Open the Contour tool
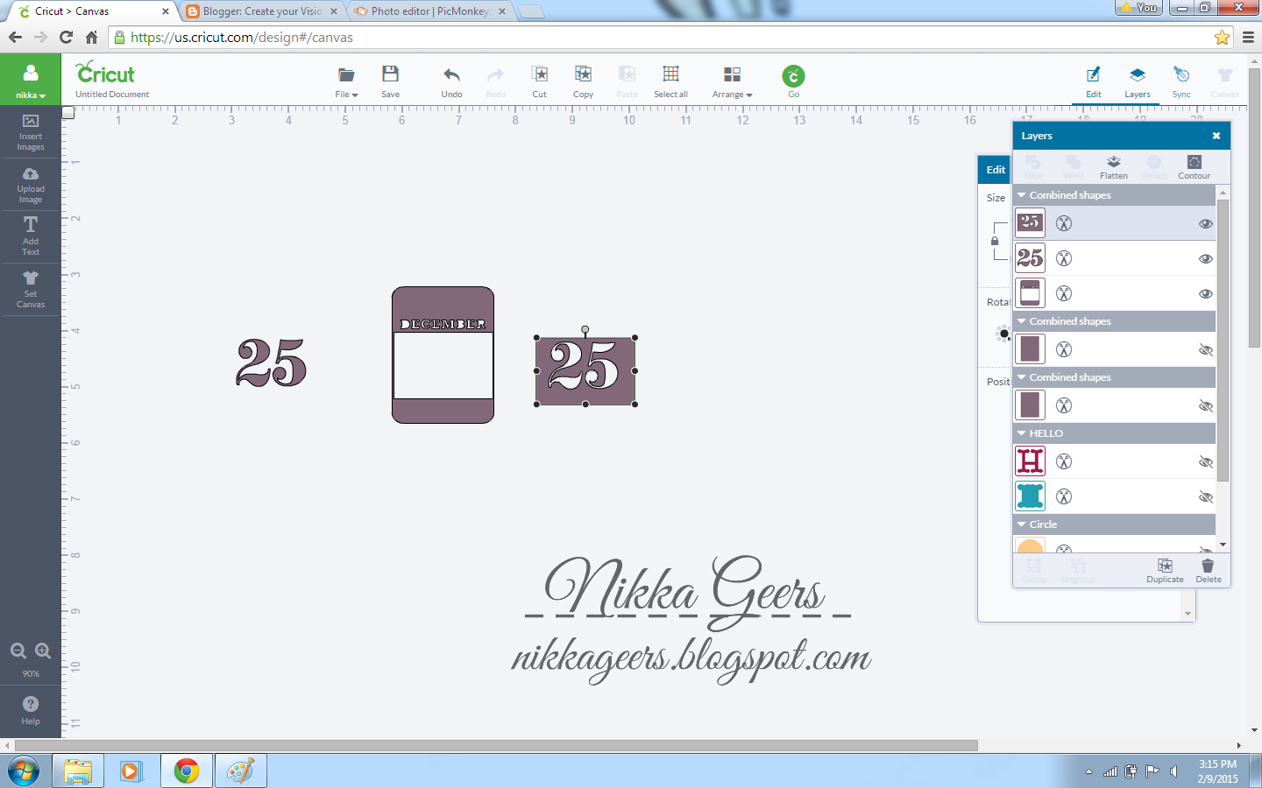The image size is (1262, 788). 1194,166
